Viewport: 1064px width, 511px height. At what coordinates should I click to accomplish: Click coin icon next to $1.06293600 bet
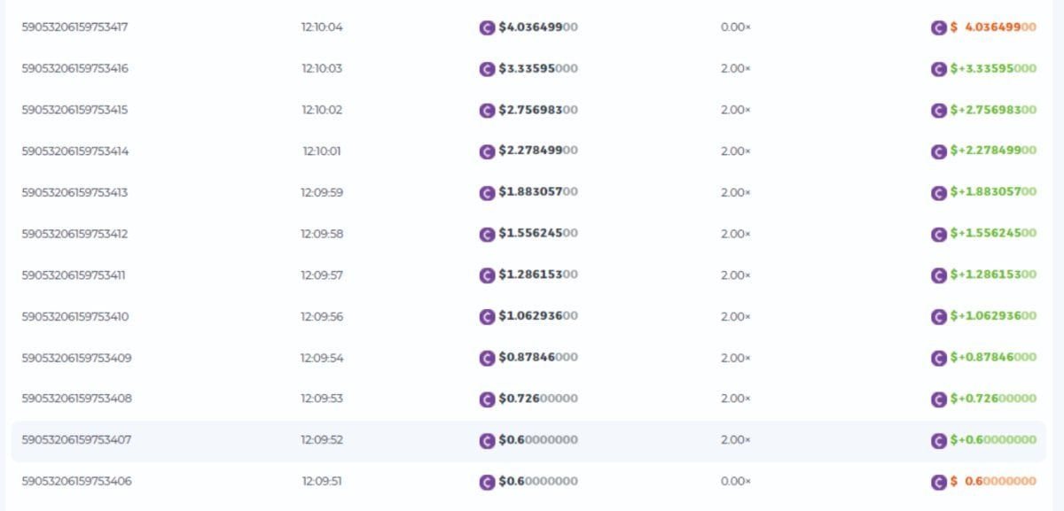coord(486,317)
